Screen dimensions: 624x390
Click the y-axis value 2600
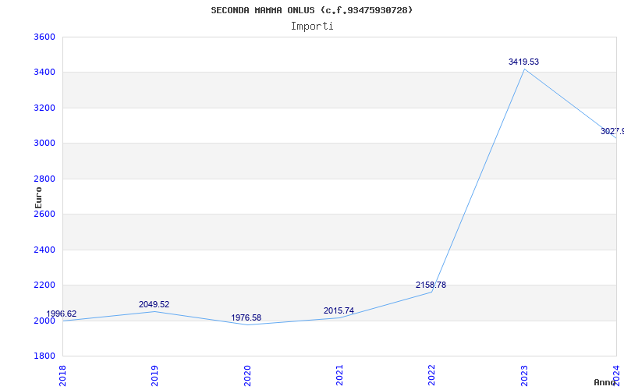(44, 214)
